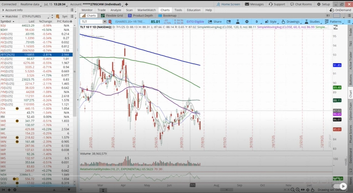Launch OnDemand mode
353x193 pixels.
click(x=340, y=10)
